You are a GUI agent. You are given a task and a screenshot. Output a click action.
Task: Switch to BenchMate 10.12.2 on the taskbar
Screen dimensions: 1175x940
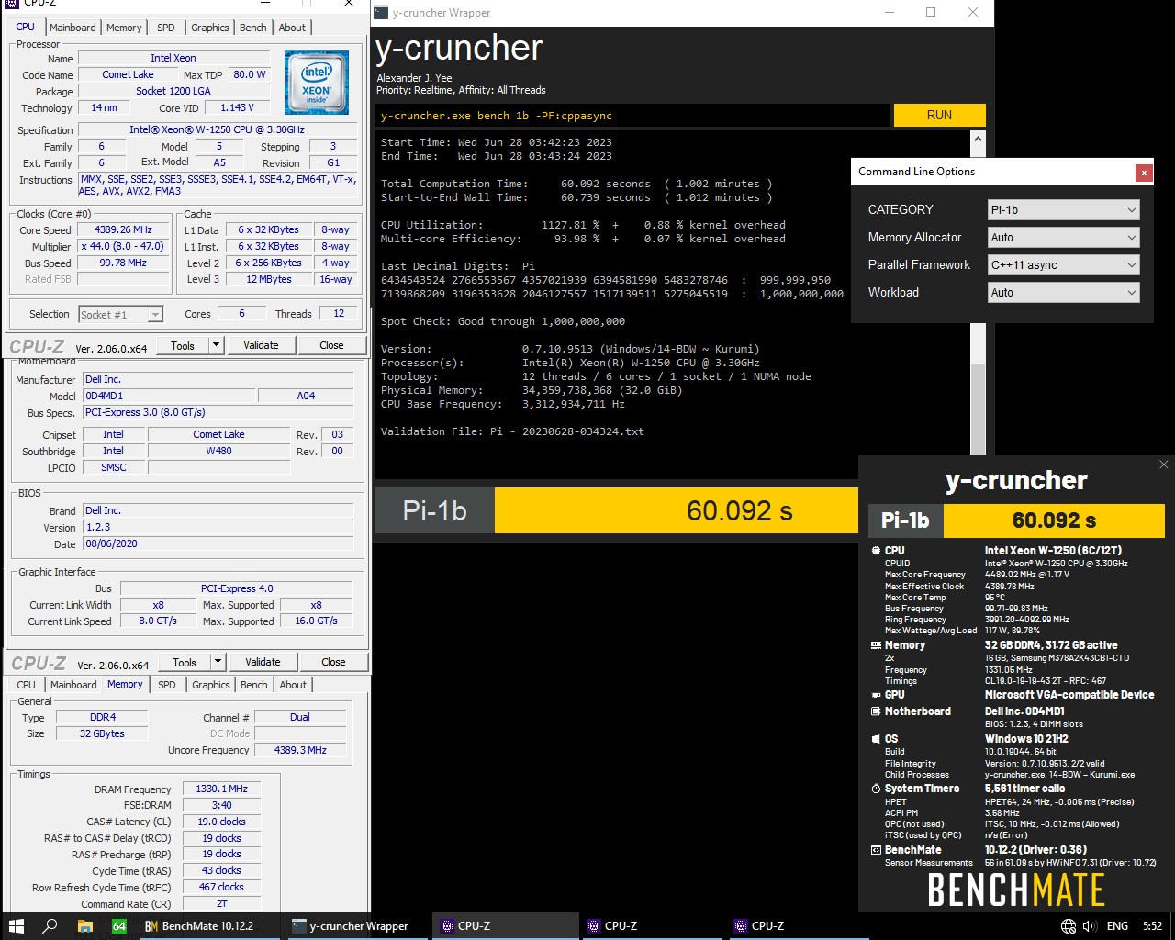pos(207,926)
